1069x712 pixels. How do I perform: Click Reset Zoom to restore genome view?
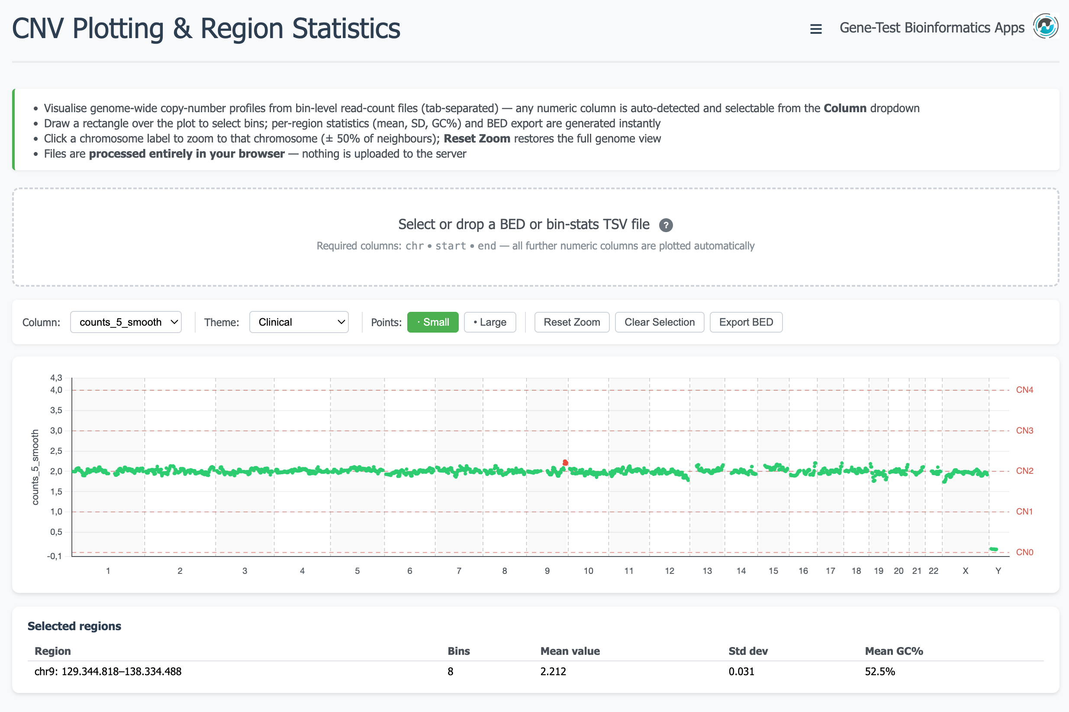571,322
